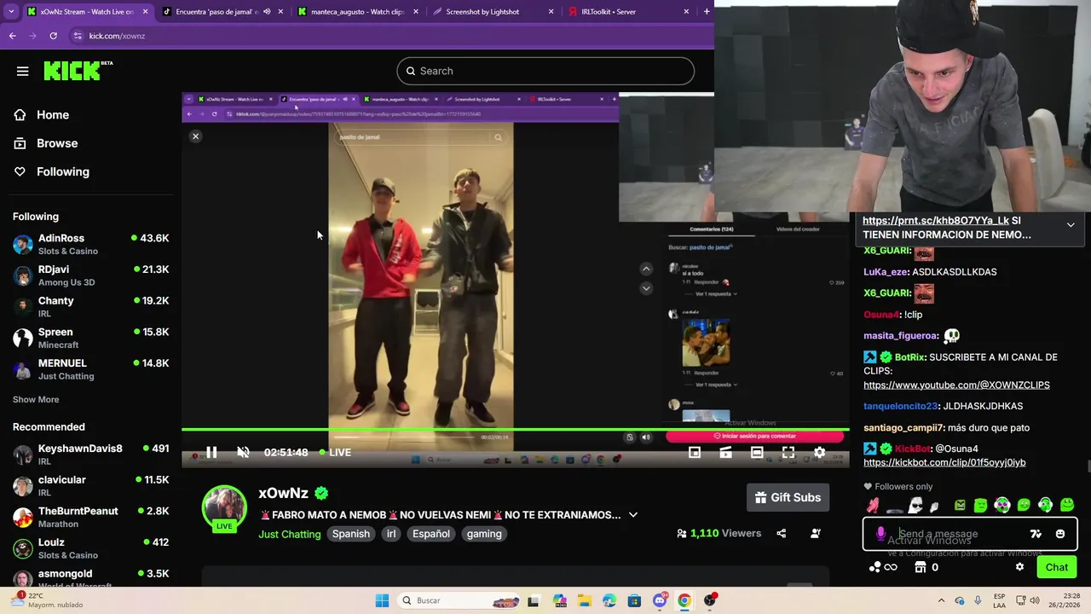Open Discord from taskbar
The height and width of the screenshot is (614, 1091).
[659, 600]
